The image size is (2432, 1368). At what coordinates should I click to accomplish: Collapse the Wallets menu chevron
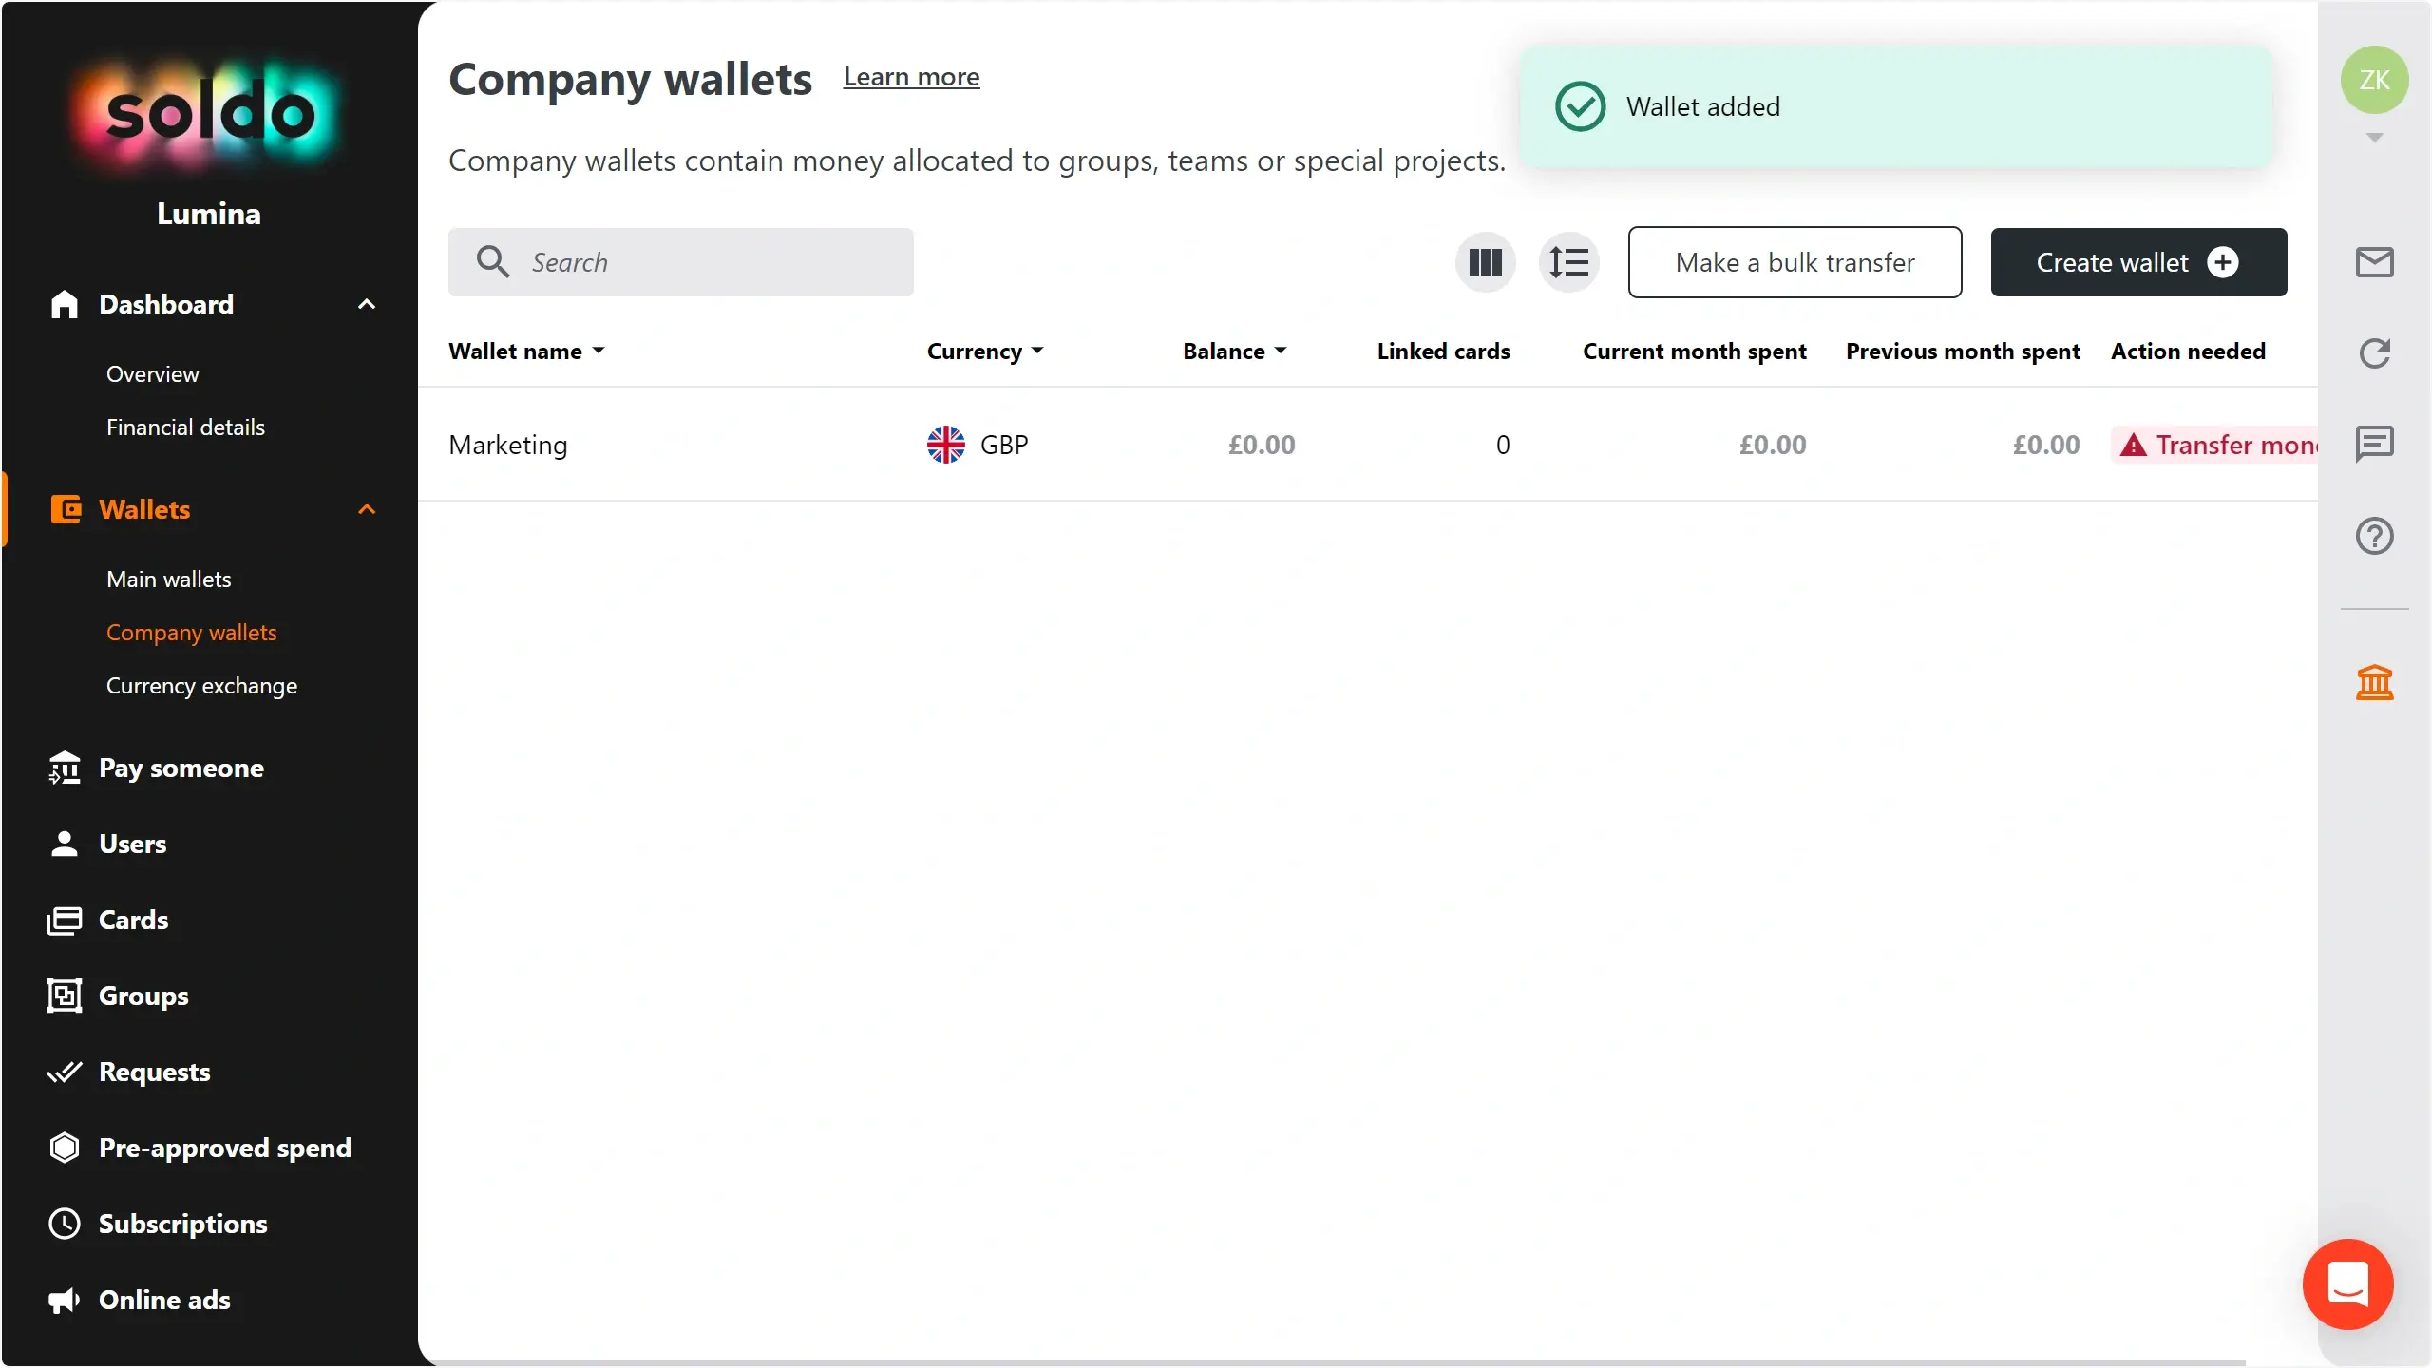[367, 509]
